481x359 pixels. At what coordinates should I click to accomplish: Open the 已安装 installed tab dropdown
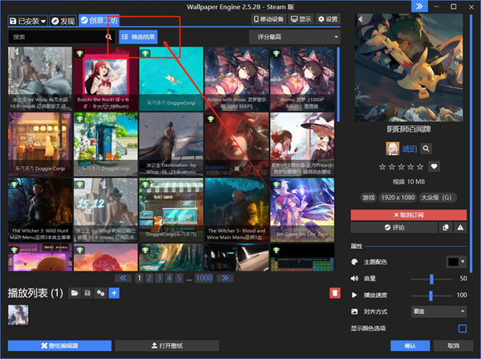(x=27, y=21)
